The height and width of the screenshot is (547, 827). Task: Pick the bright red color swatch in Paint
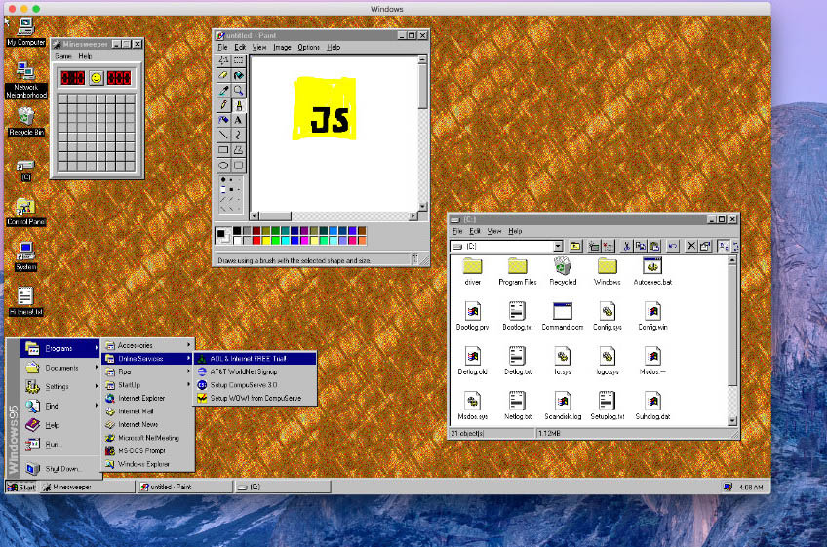tap(256, 241)
